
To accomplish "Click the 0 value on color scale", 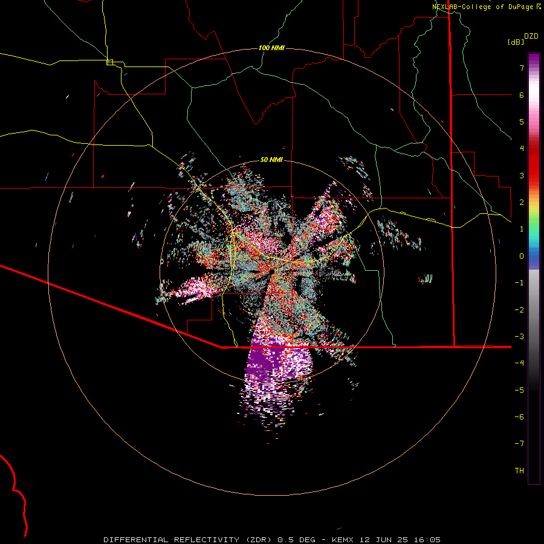I will [x=522, y=256].
